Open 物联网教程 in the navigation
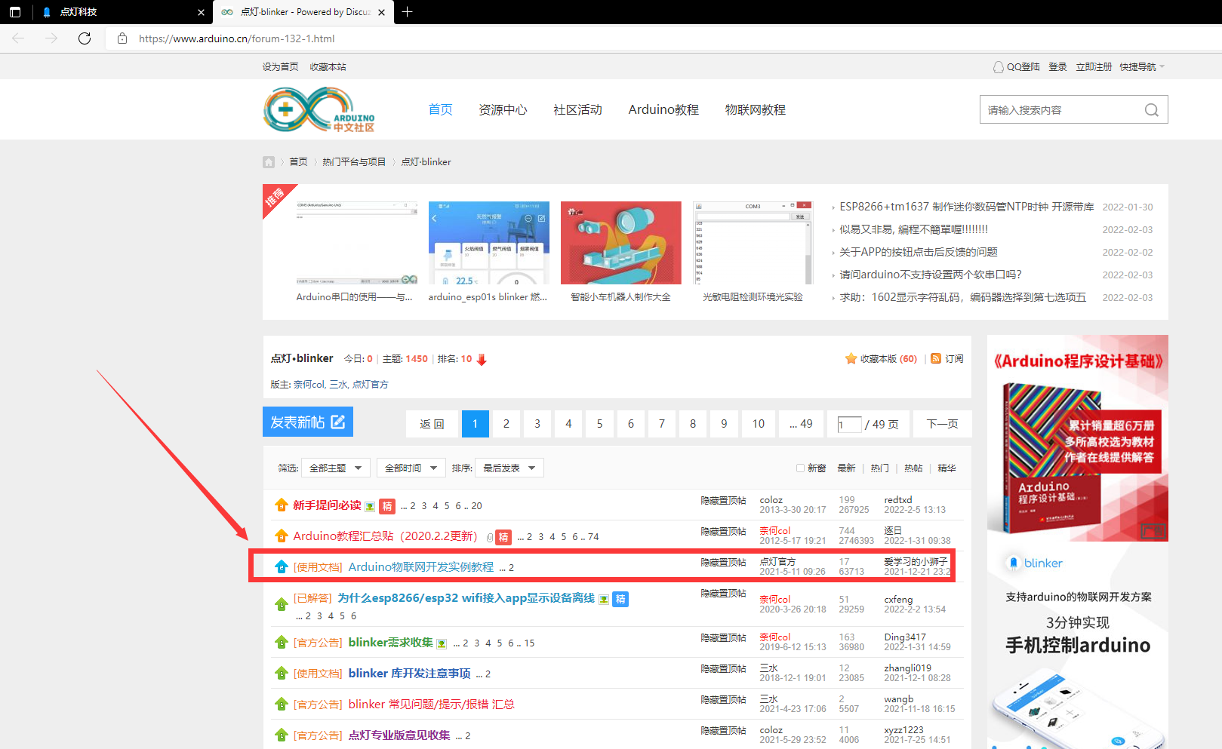Viewport: 1222px width, 749px height. point(756,110)
